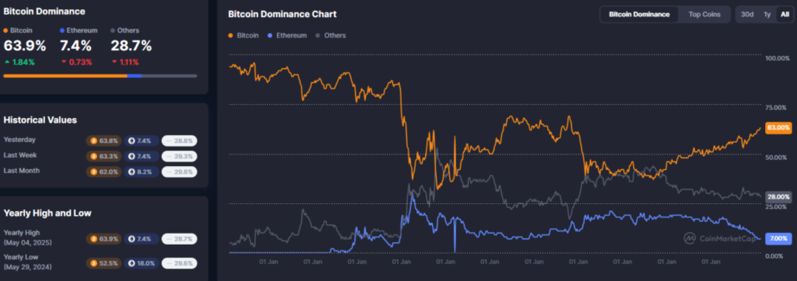Click the Historical Values heading
The image size is (797, 281).
pyautogui.click(x=40, y=120)
